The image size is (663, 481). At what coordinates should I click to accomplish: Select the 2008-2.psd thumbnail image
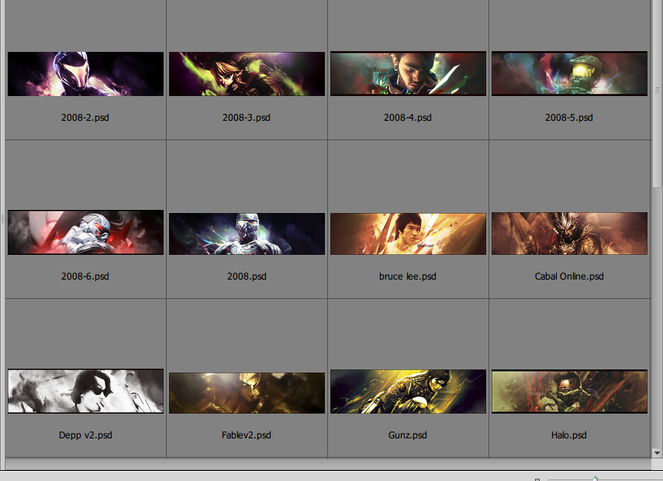coord(85,74)
